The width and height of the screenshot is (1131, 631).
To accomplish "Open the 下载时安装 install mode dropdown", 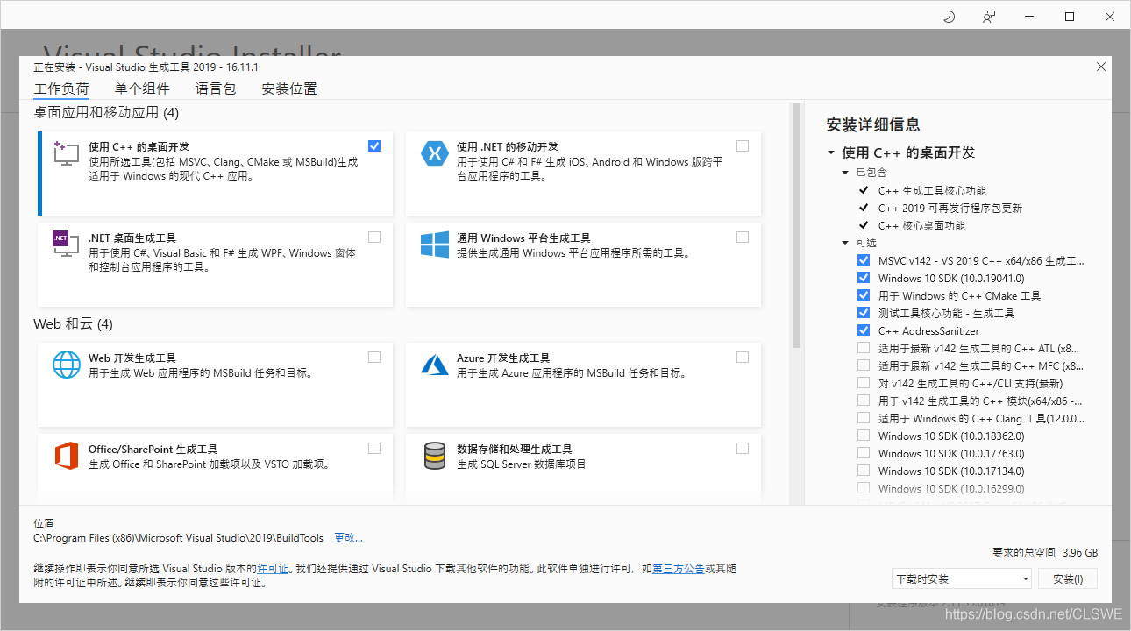I will click(961, 578).
